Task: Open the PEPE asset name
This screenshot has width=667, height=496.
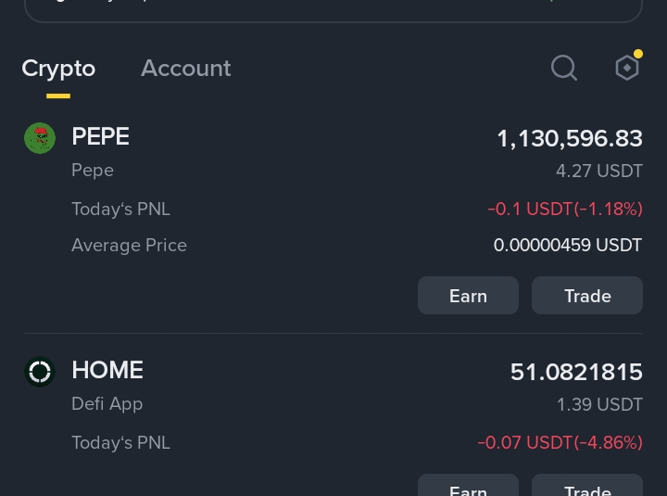Action: 100,136
